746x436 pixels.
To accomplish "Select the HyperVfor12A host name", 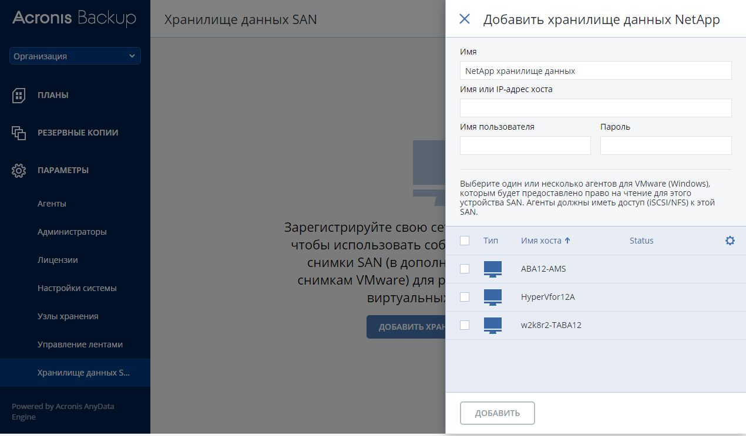I will click(x=547, y=297).
